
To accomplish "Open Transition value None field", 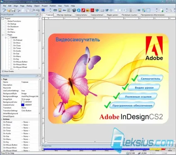I will (x=30, y=108).
